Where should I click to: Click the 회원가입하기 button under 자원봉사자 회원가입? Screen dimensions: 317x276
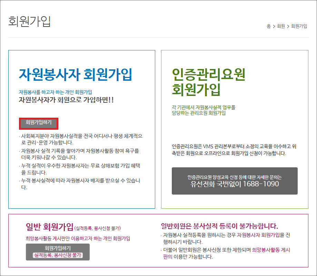39,124
